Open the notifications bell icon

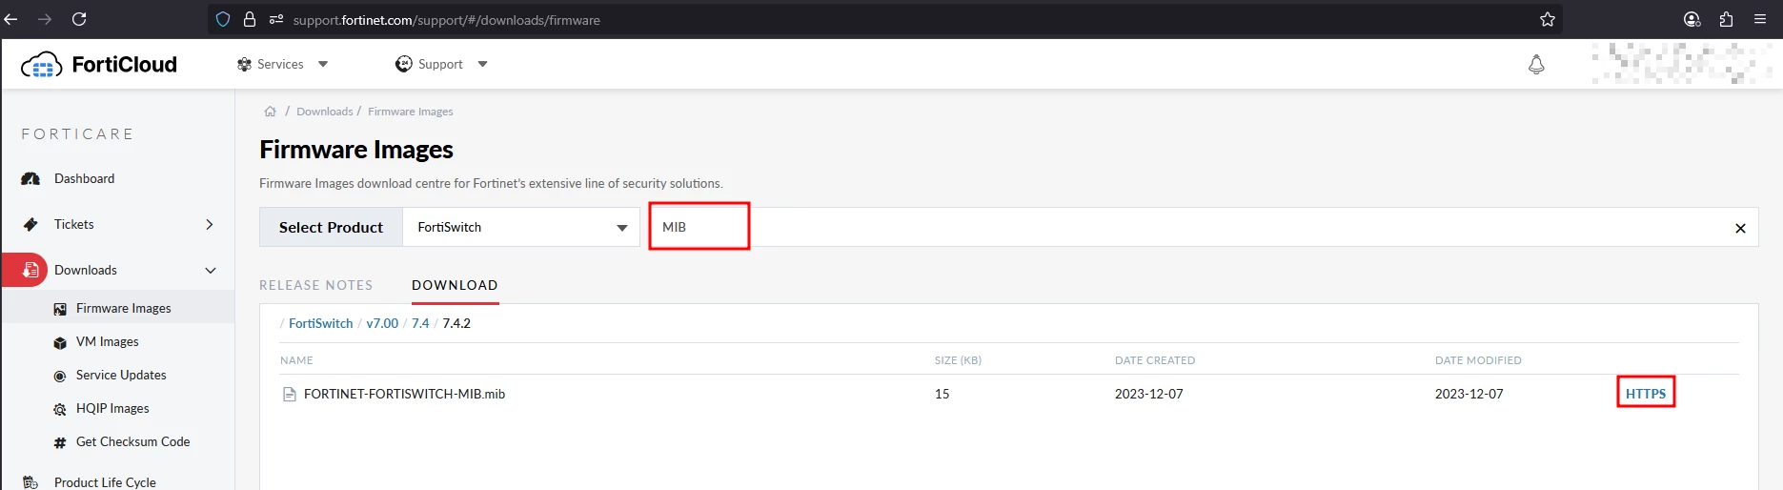coord(1536,65)
